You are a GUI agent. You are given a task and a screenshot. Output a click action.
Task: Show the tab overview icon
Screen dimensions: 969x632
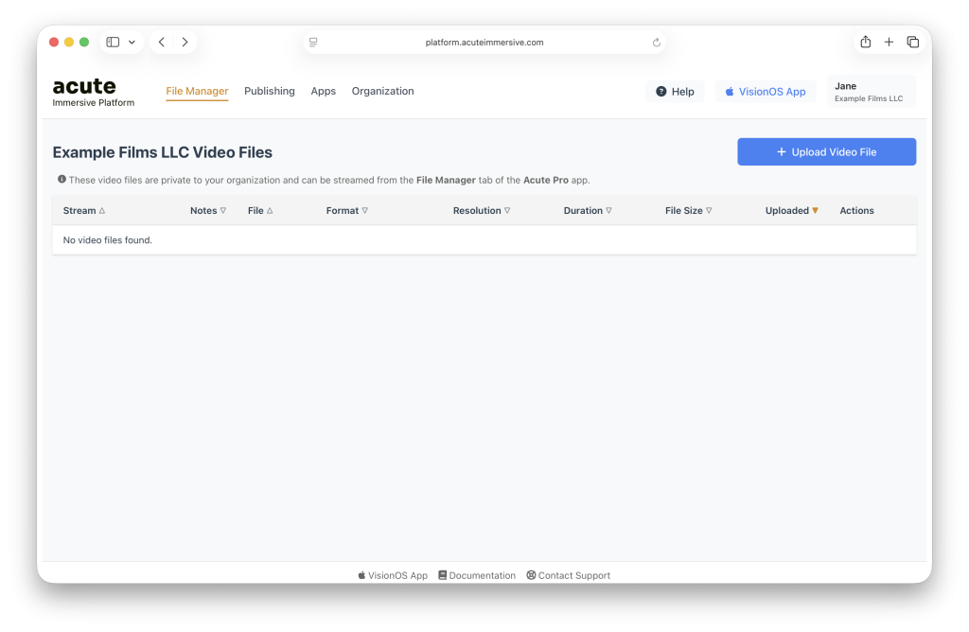tap(912, 42)
